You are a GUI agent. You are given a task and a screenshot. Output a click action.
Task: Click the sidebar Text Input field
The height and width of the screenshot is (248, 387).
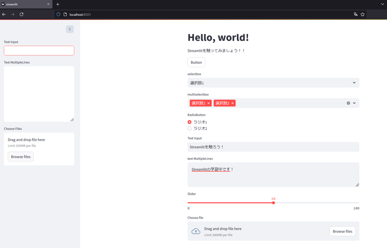coord(39,51)
